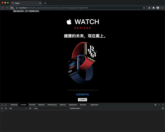Screen dimensions: 165x132
Task: Click the SERIES6 red text
Action: coord(82,28)
